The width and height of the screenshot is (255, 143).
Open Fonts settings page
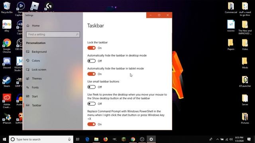click(32, 87)
